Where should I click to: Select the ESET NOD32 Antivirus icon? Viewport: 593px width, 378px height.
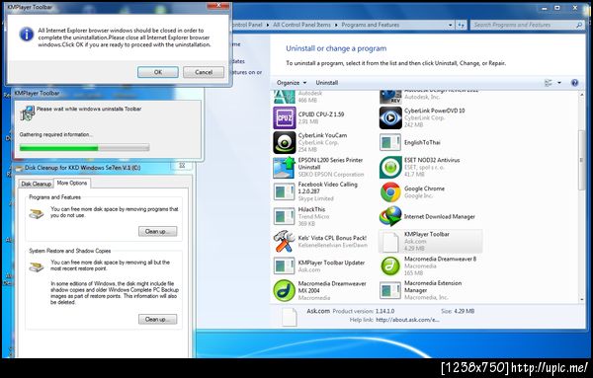click(390, 167)
